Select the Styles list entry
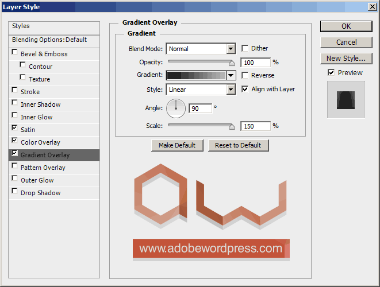Screen dimensions: 380x287 click(x=54, y=28)
